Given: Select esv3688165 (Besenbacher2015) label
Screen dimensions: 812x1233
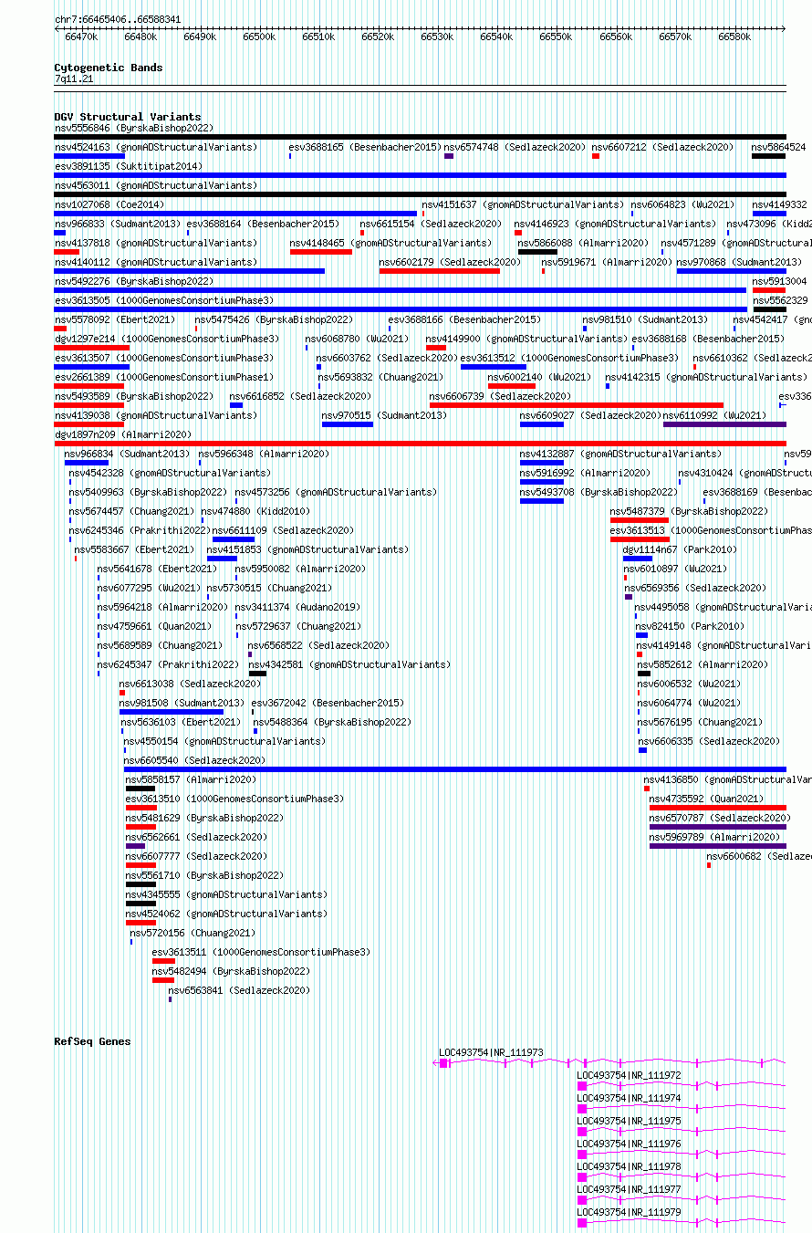Looking at the screenshot, I should click(366, 147).
